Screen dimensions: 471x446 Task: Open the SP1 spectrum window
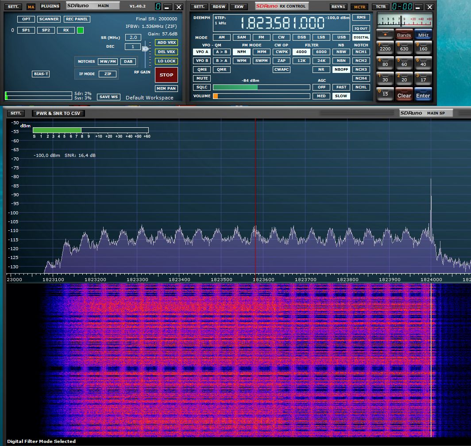pos(26,30)
